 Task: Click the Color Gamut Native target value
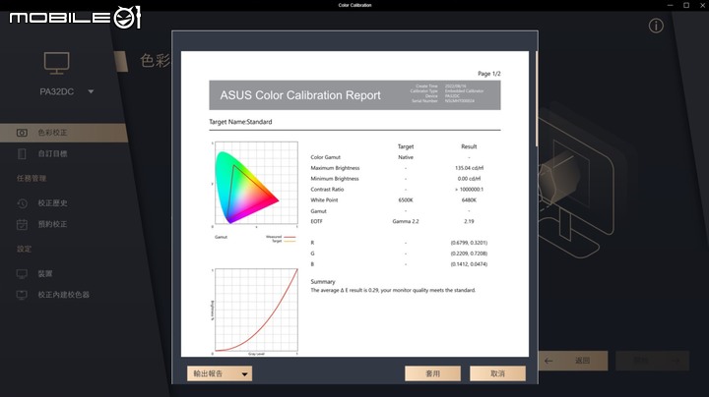[x=406, y=157]
